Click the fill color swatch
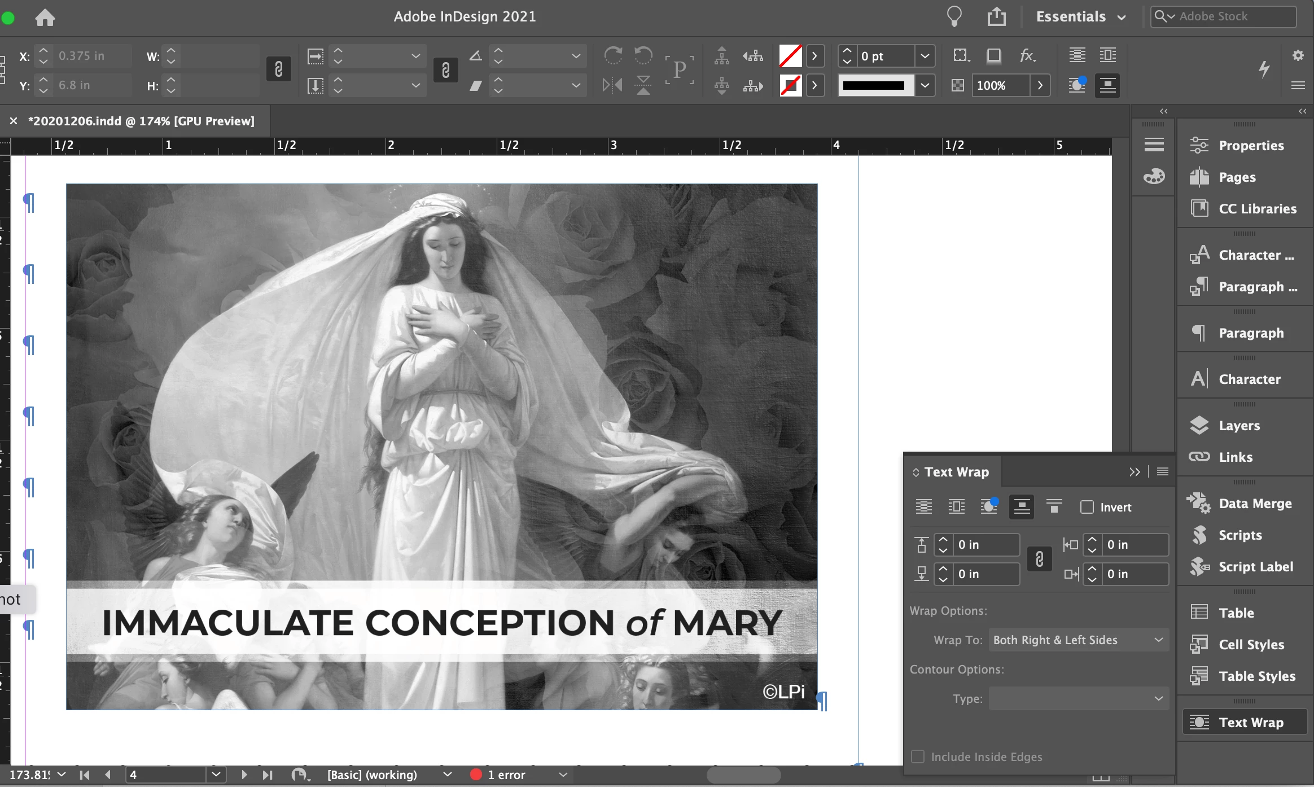1314x787 pixels. (x=790, y=56)
